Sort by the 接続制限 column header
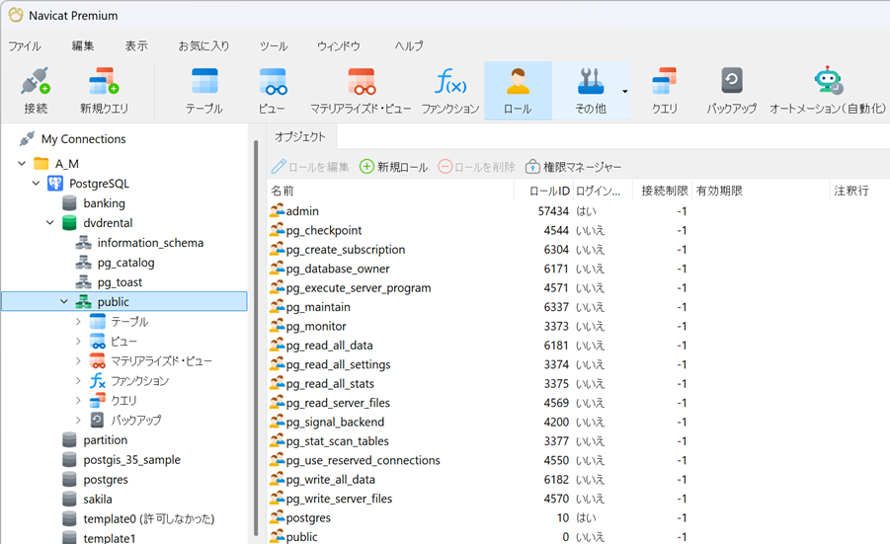Image resolution: width=890 pixels, height=544 pixels. (x=662, y=191)
